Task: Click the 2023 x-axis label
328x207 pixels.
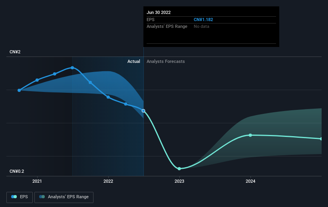Action: [x=179, y=181]
